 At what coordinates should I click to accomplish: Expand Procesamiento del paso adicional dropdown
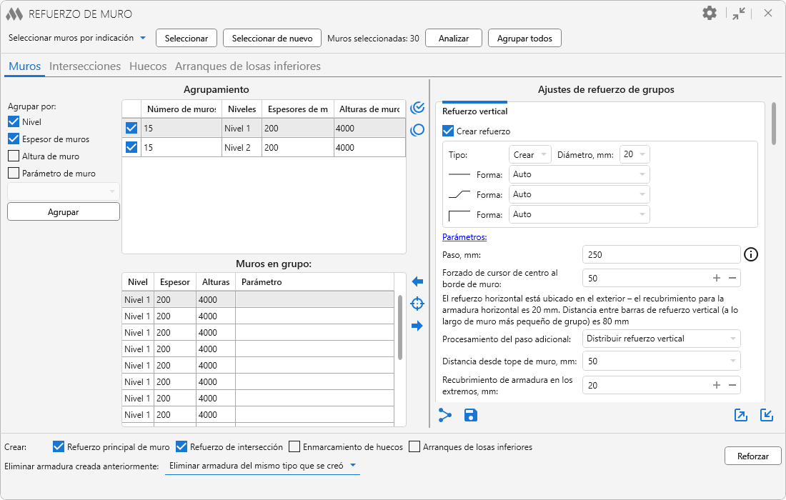661,339
